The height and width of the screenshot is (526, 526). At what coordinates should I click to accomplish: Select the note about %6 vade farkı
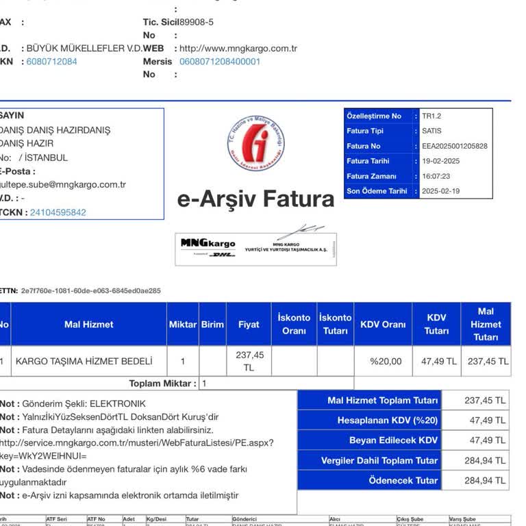pyautogui.click(x=123, y=476)
